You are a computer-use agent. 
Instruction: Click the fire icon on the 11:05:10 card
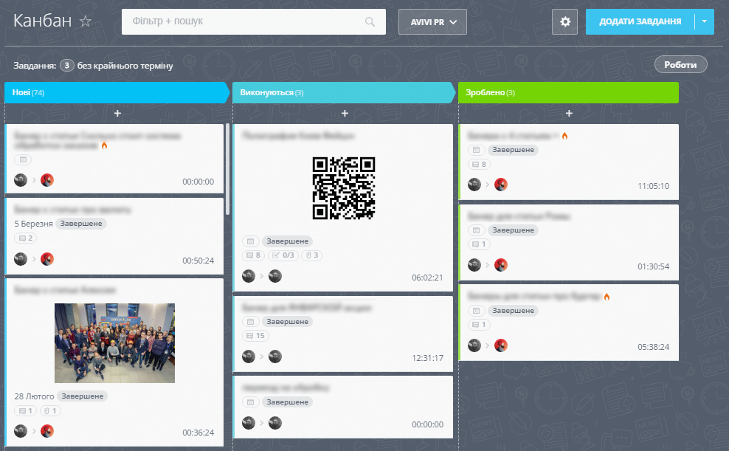coord(565,136)
